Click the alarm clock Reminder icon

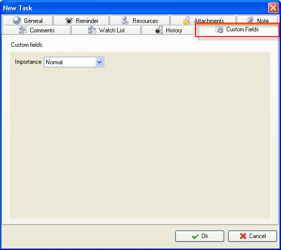click(69, 20)
